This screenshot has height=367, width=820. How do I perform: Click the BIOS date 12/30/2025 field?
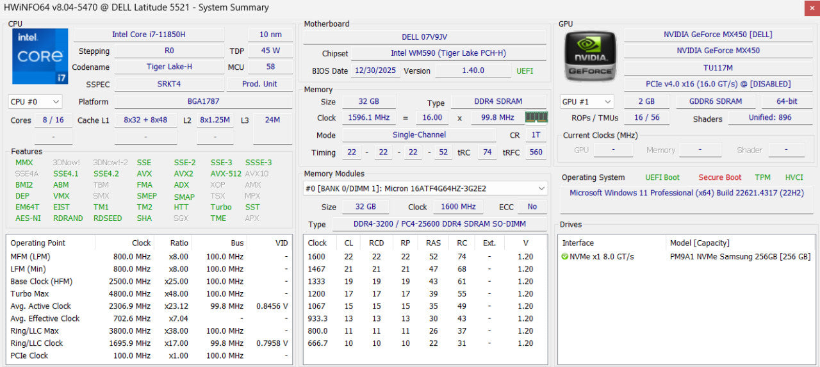[375, 71]
